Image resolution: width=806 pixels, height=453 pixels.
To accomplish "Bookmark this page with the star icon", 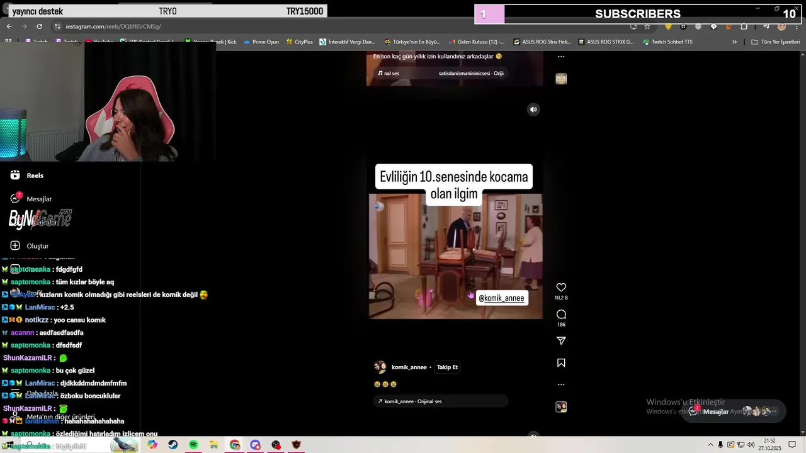I will click(x=647, y=26).
